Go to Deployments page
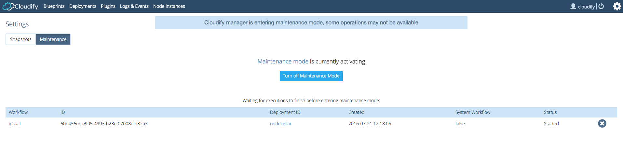This screenshot has width=623, height=151. 83,6
